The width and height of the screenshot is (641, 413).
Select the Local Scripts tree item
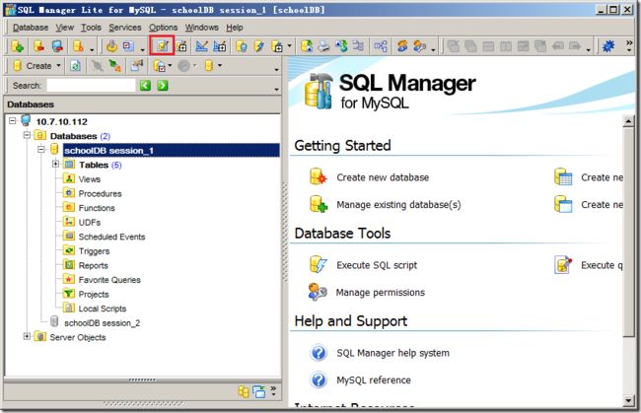pyautogui.click(x=103, y=309)
